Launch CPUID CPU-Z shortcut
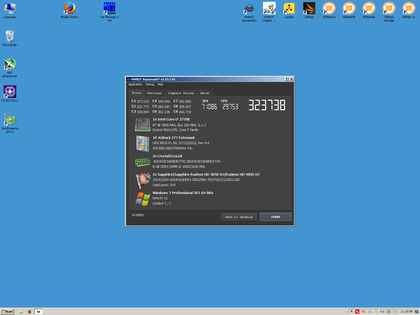 click(10, 93)
